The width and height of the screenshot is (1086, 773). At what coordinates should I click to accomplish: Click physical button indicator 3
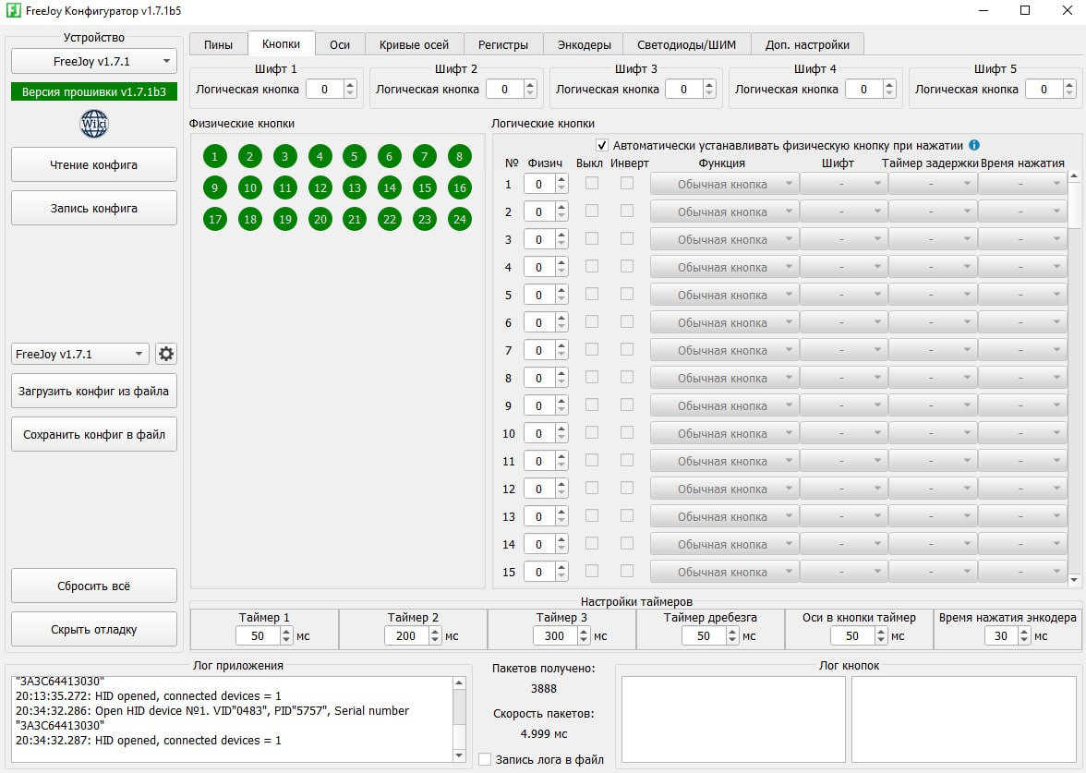[x=284, y=157]
